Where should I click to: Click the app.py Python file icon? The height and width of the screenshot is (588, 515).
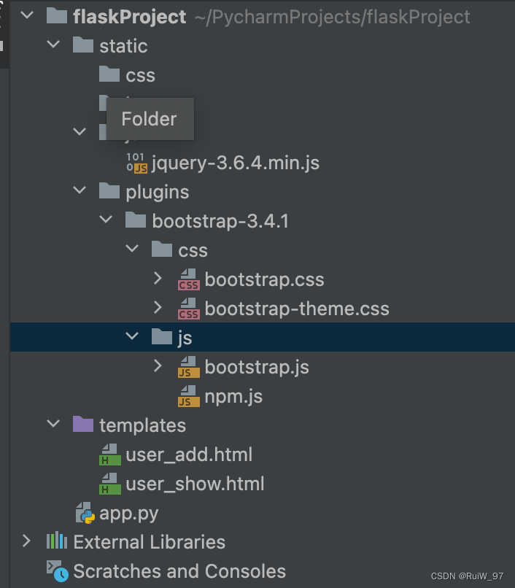pyautogui.click(x=83, y=512)
